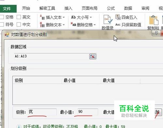Expand the 删除文本 dropdown arrow

click(64, 25)
